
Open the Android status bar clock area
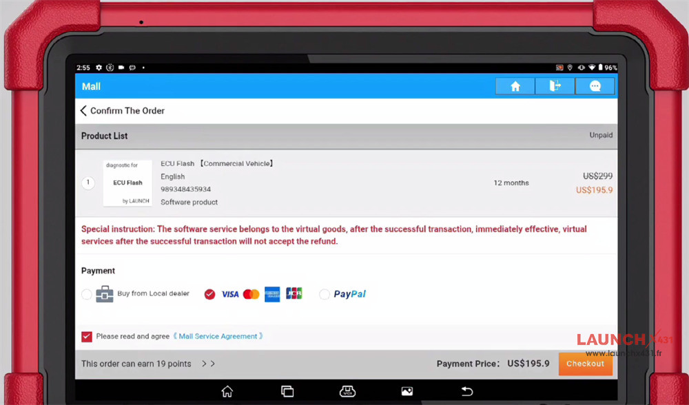point(83,67)
